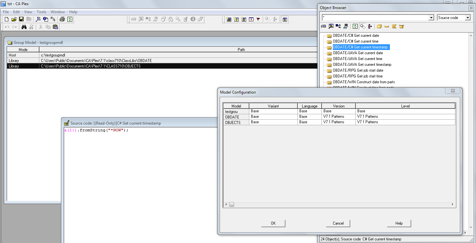The height and width of the screenshot is (243, 476).
Task: Click the blue axes diagram icon in main toolbar
Action: [x=38, y=19]
